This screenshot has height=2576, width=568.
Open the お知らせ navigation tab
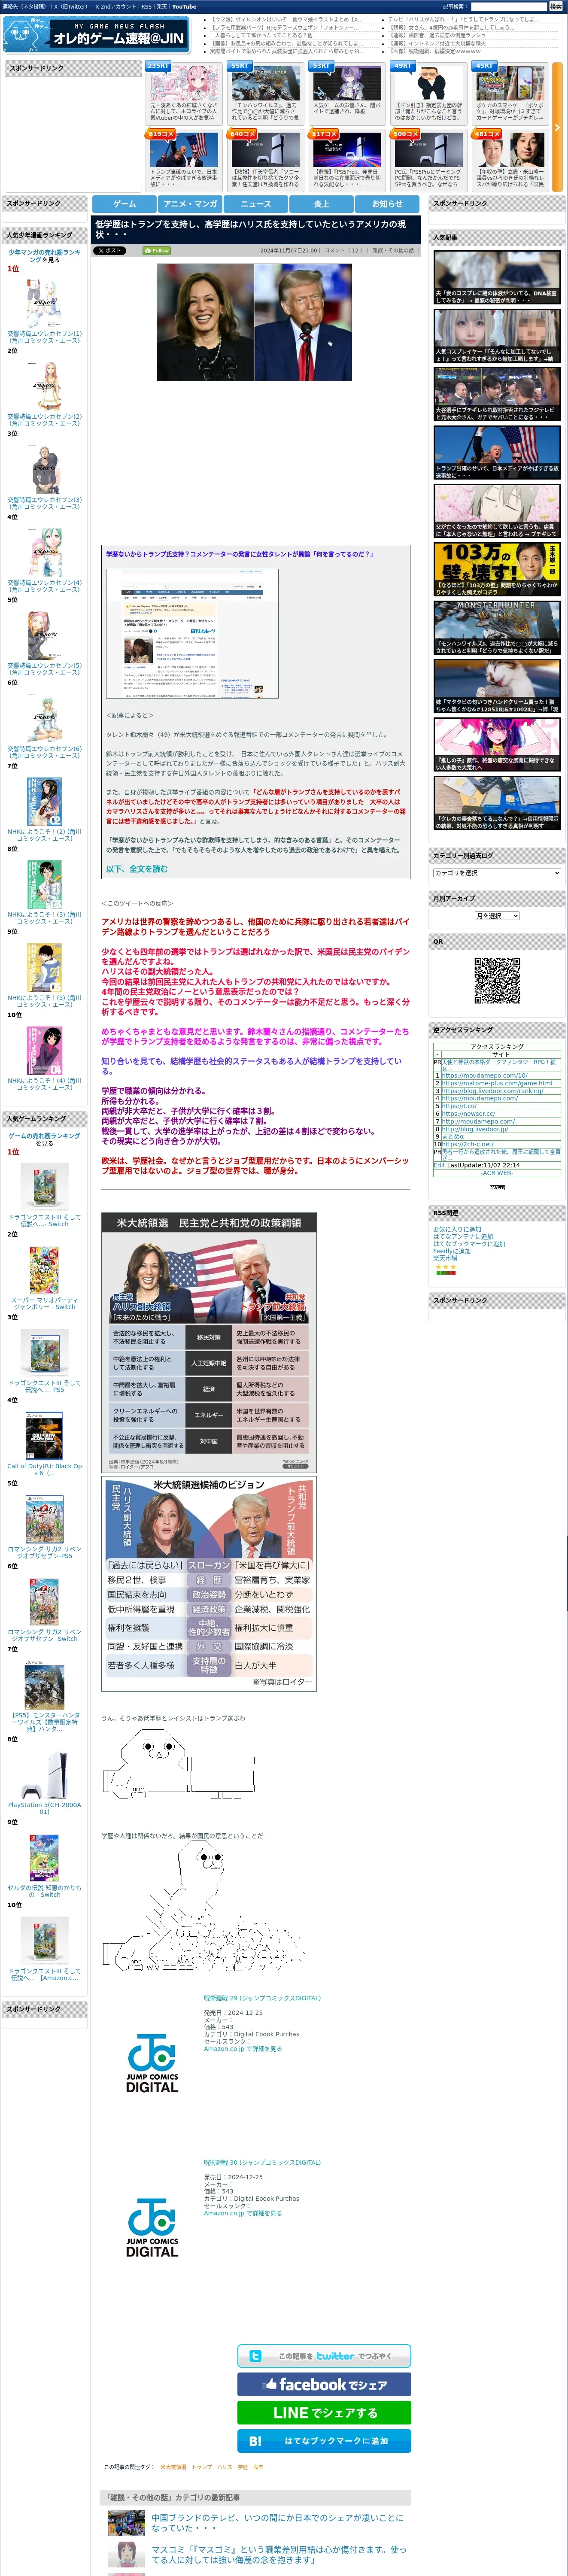pyautogui.click(x=387, y=203)
